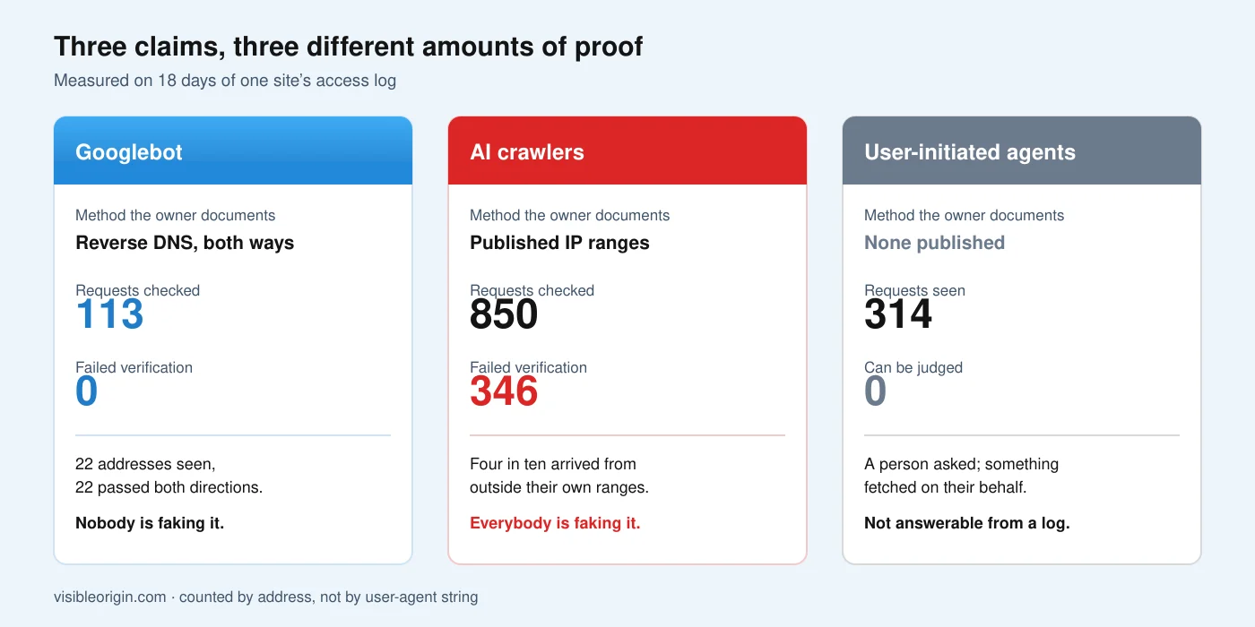
Task: Click the Googlebot value 113
Action: pyautogui.click(x=109, y=314)
